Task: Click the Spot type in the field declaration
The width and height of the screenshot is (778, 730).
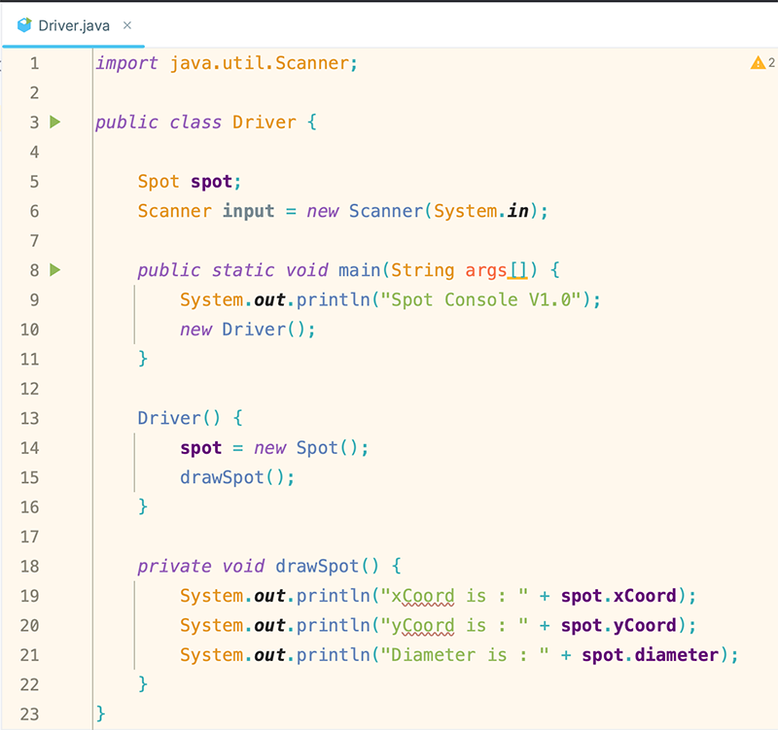Action: [x=159, y=182]
